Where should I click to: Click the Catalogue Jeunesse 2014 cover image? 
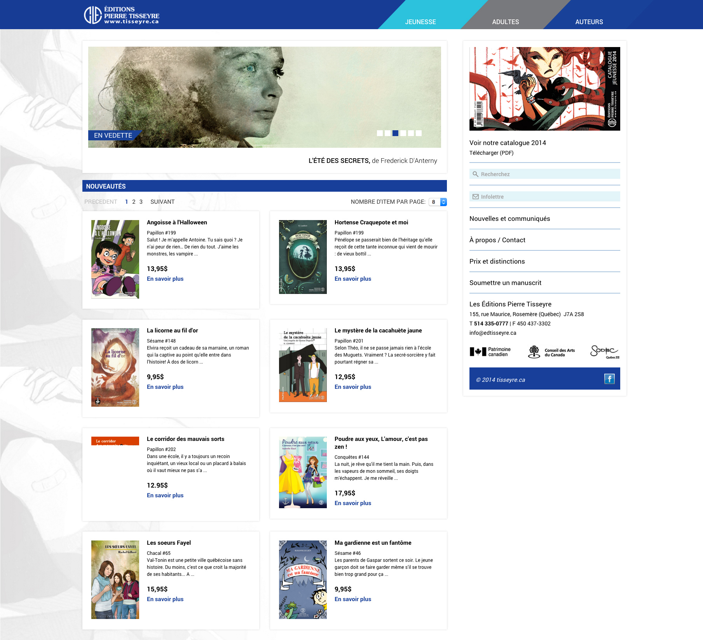(x=544, y=89)
